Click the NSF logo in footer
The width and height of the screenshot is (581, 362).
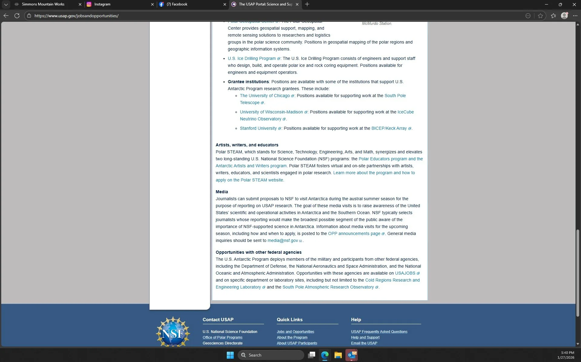tap(173, 331)
